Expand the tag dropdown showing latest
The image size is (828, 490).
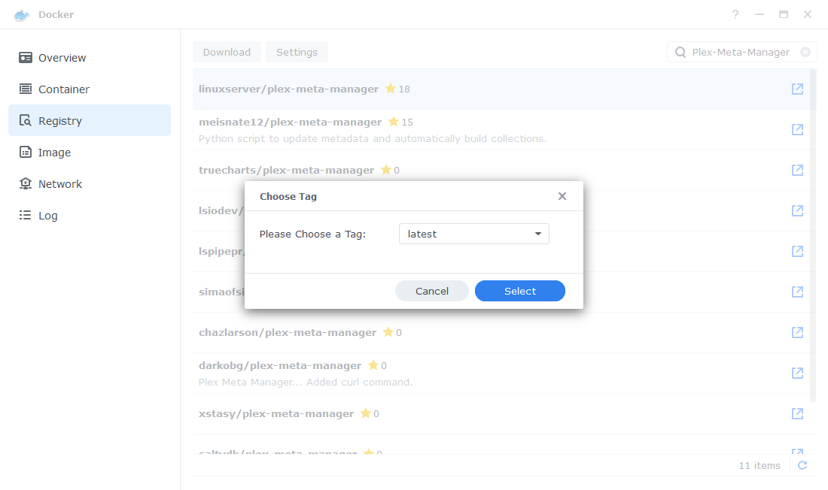[473, 234]
